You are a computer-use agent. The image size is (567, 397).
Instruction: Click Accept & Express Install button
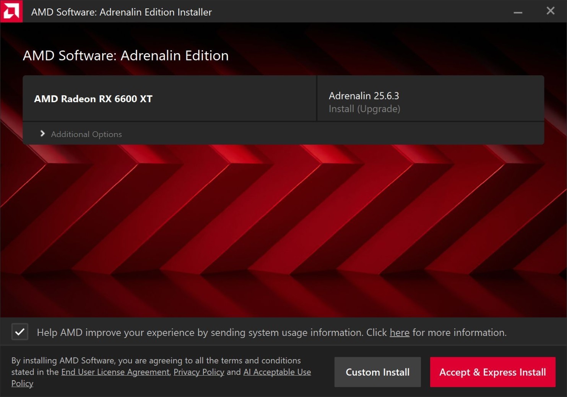coord(492,372)
